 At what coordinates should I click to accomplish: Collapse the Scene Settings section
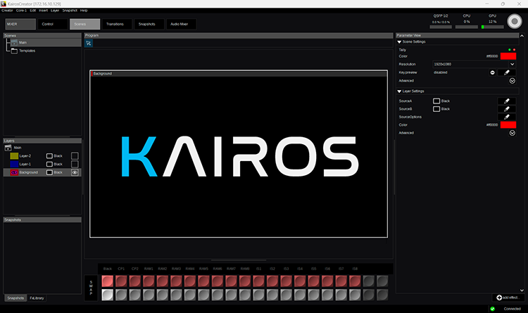click(x=399, y=42)
